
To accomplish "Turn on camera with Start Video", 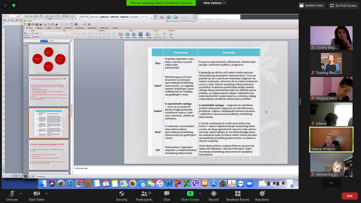I will click(x=36, y=194).
